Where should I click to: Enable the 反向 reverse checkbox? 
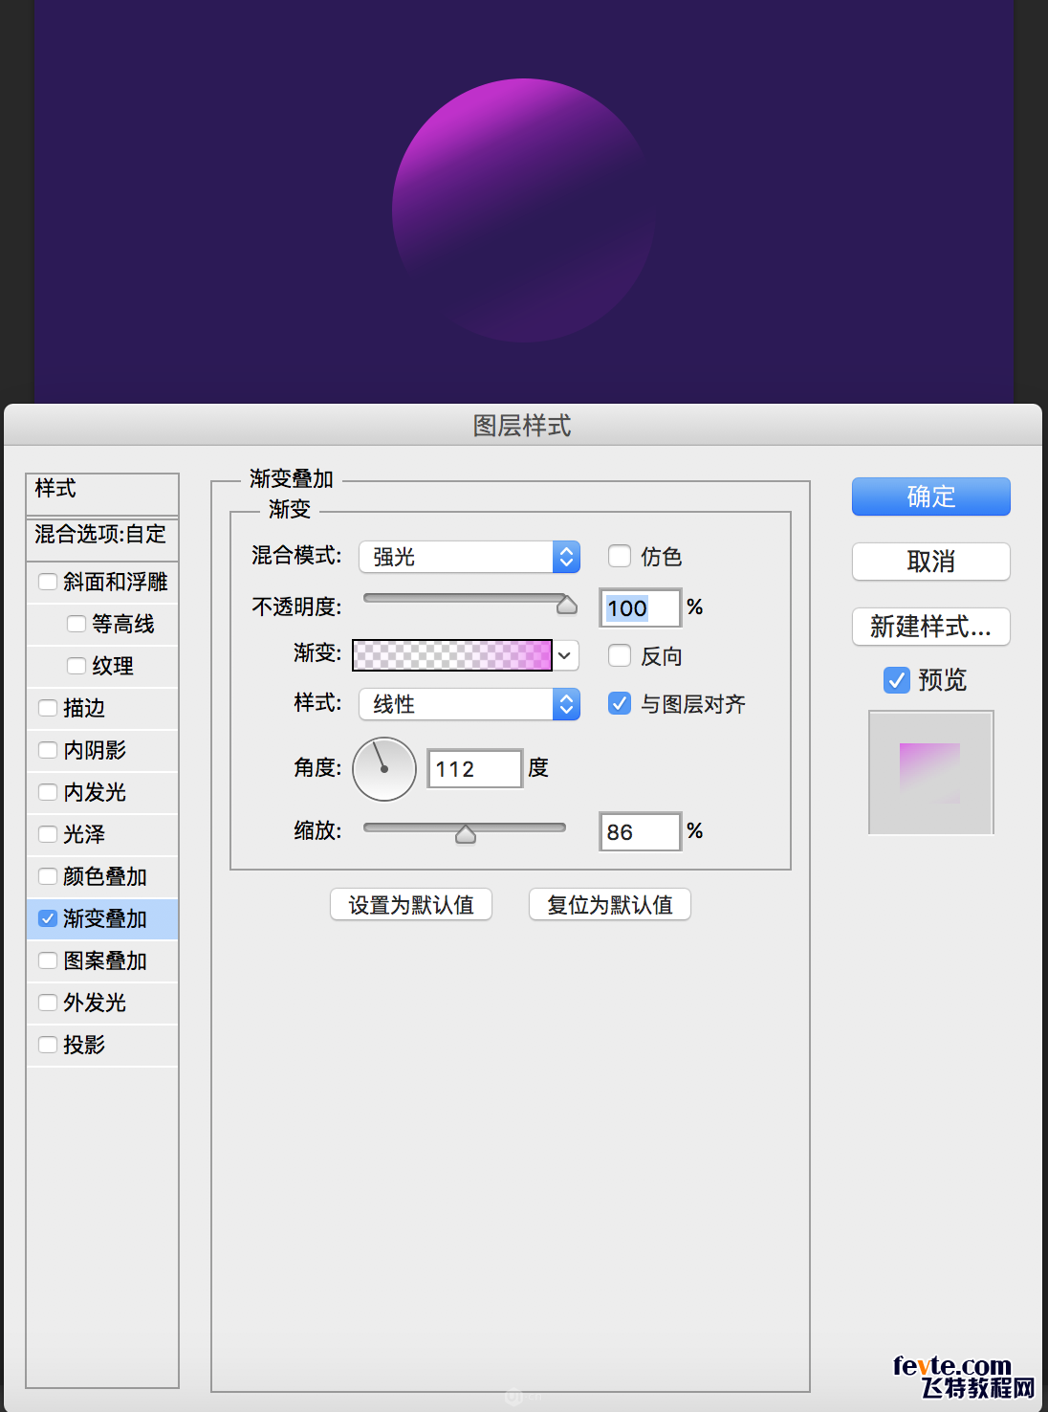pyautogui.click(x=620, y=655)
